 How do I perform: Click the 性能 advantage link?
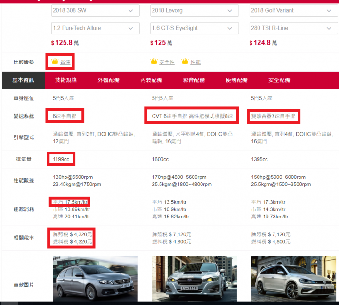195,62
